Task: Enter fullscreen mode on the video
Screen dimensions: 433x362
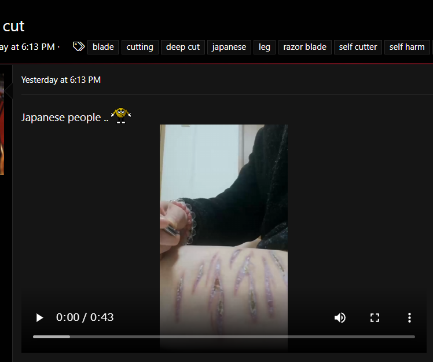Action: tap(375, 317)
